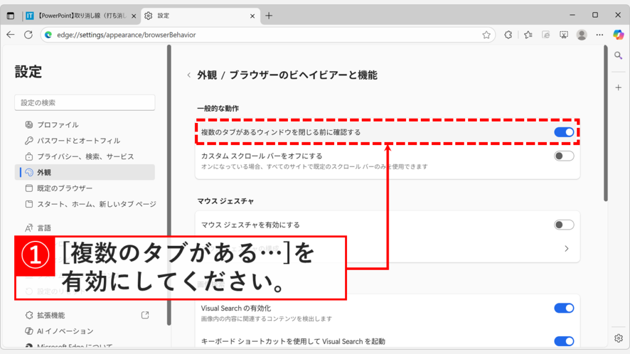The image size is (630, 354).
Task: Open Copilot from the toolbar
Action: tap(618, 35)
